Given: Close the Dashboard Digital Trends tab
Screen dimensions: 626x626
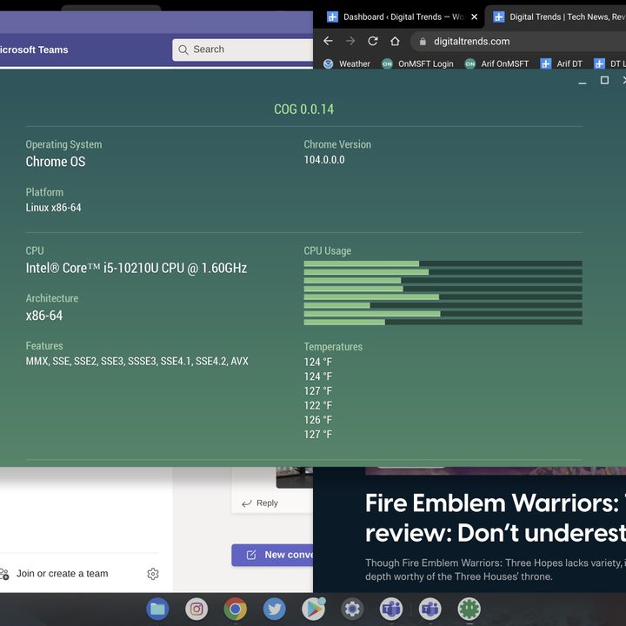Looking at the screenshot, I should 475,17.
